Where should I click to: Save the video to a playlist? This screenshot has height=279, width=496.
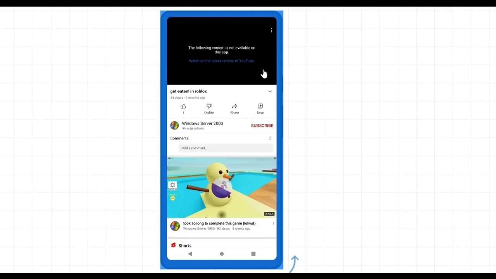(x=260, y=106)
